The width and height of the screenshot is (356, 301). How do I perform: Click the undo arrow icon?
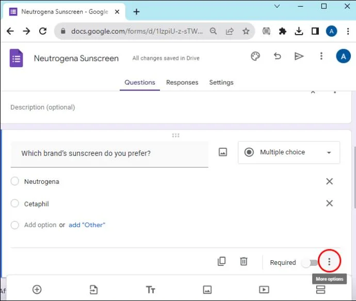[277, 56]
